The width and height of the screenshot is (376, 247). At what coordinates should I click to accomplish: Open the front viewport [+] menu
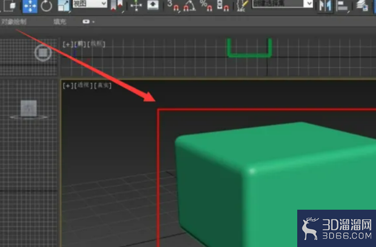[68, 44]
